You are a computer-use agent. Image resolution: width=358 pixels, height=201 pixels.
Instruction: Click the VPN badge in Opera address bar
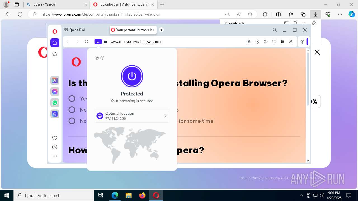pos(98,42)
